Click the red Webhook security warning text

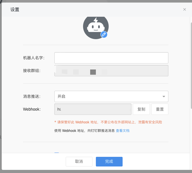(x=108, y=122)
